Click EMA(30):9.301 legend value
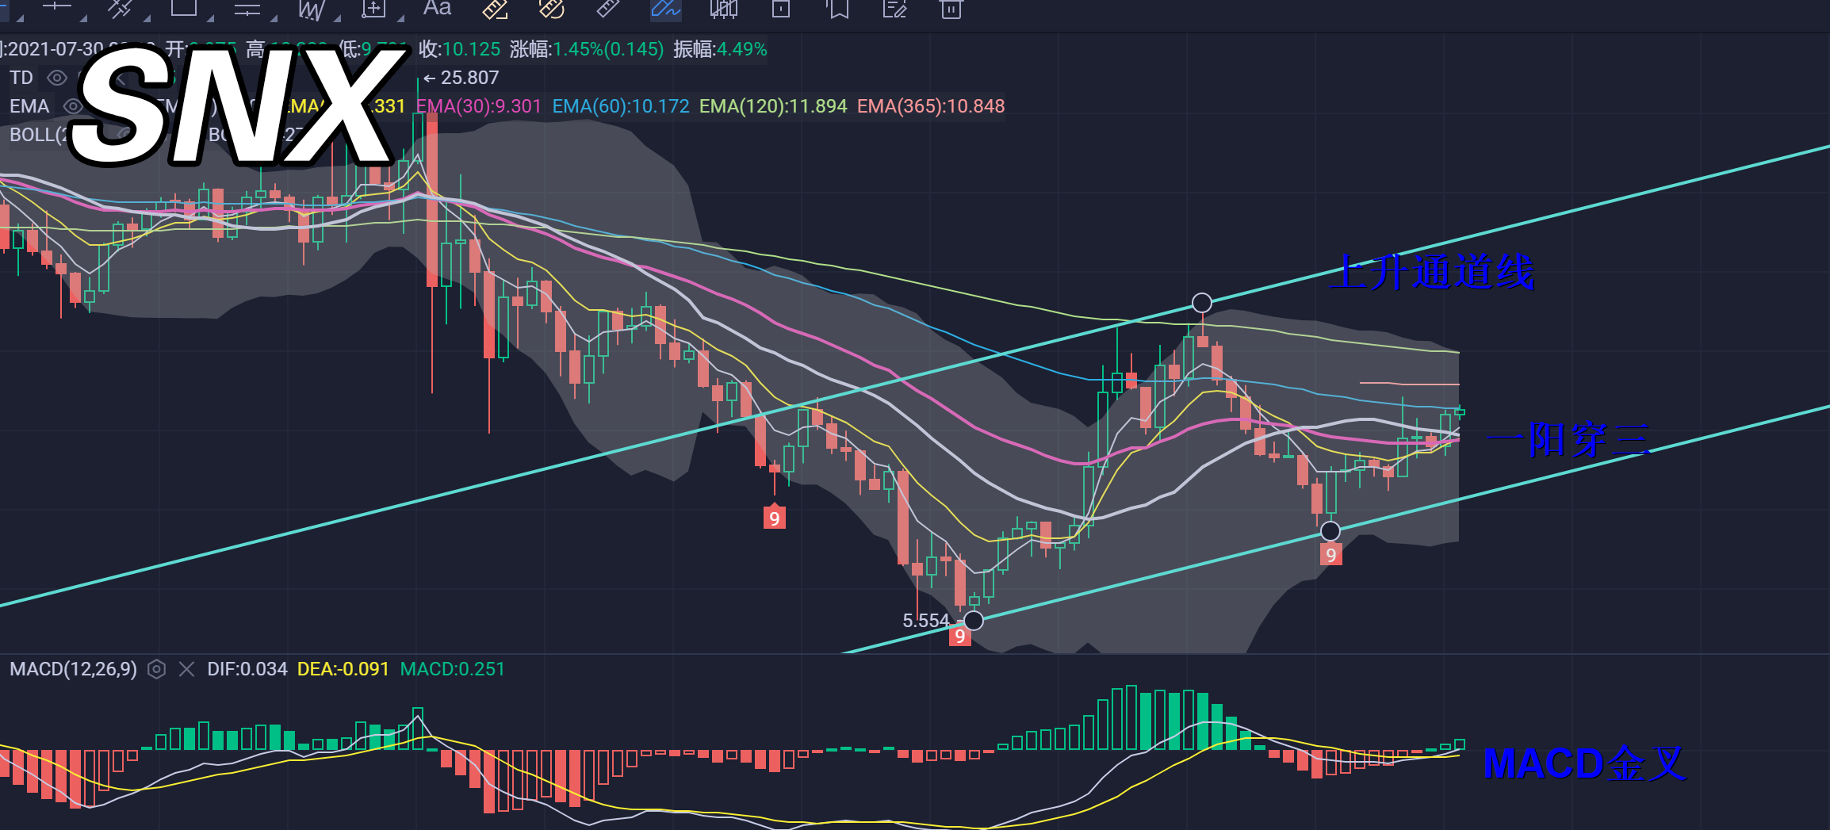The width and height of the screenshot is (1830, 830). (479, 106)
